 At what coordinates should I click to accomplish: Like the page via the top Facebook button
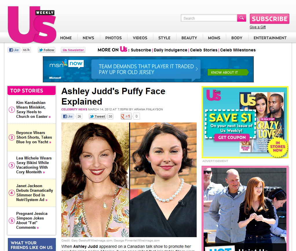14,50
